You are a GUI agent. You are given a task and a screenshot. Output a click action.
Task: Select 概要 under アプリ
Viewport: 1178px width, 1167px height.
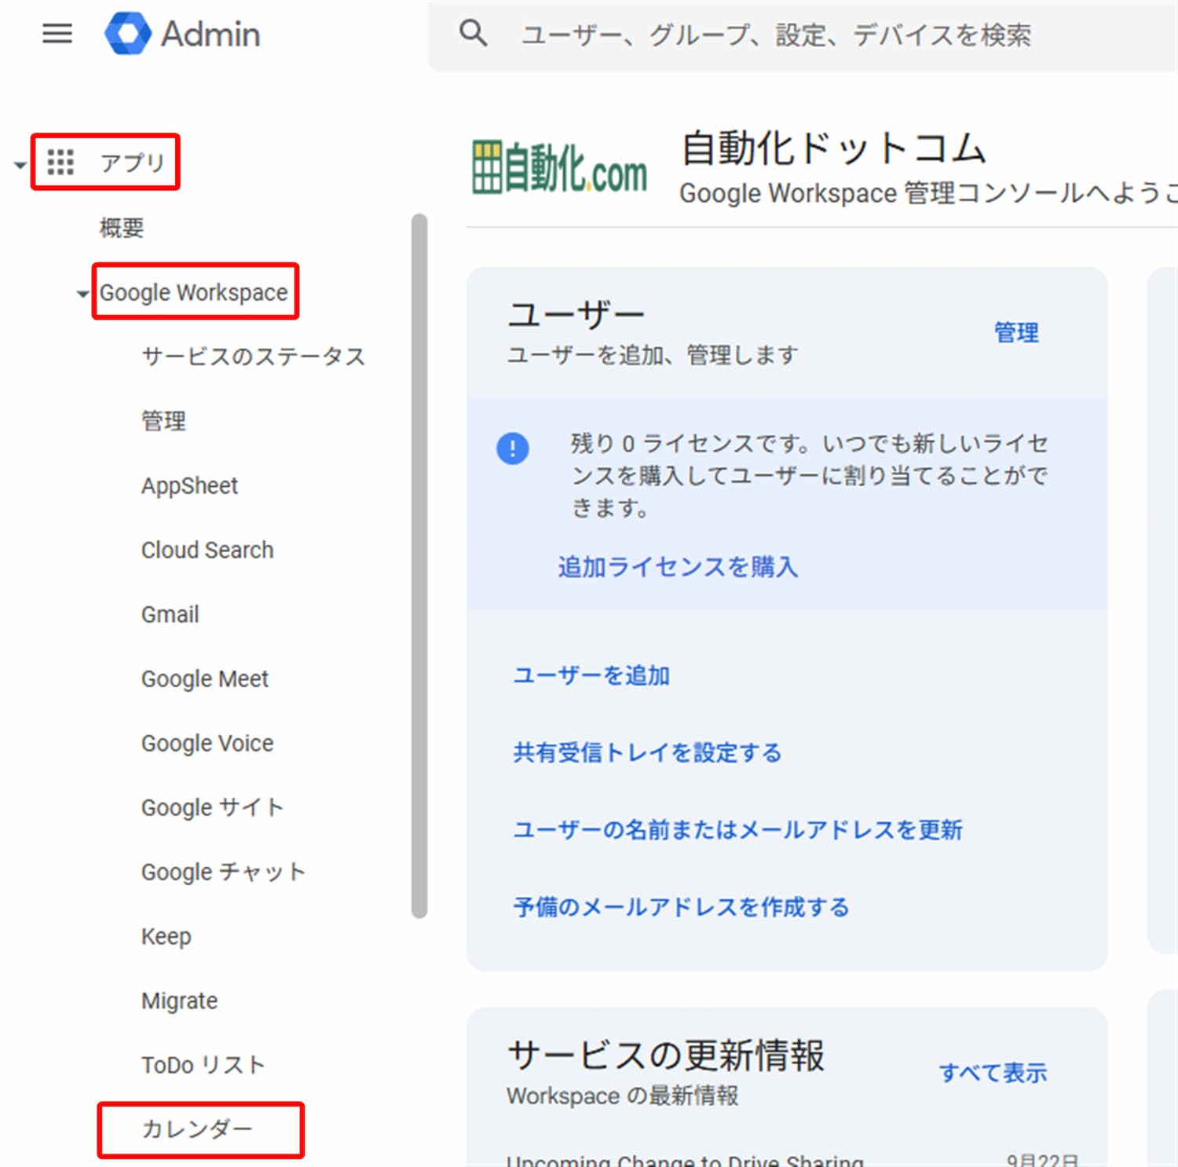(121, 228)
